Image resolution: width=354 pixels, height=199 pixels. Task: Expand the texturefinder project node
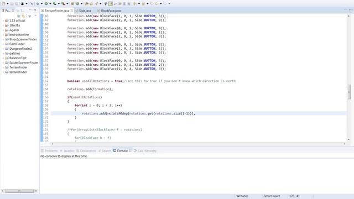coord(3,72)
